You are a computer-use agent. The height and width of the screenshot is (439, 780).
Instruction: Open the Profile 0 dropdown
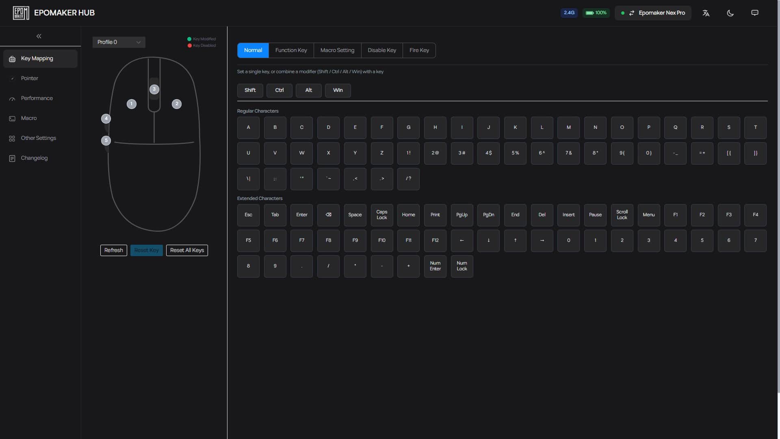pos(119,42)
